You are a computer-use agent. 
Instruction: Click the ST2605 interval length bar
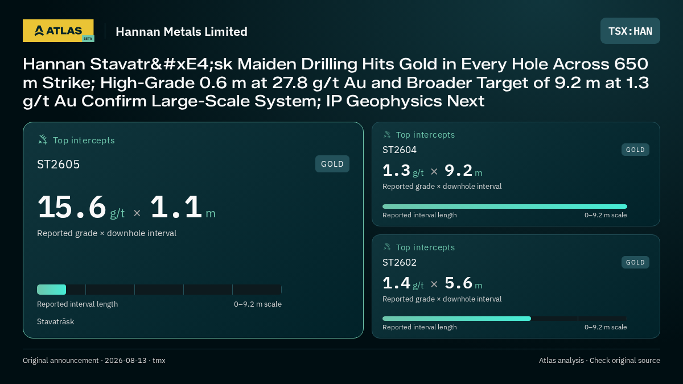(159, 290)
